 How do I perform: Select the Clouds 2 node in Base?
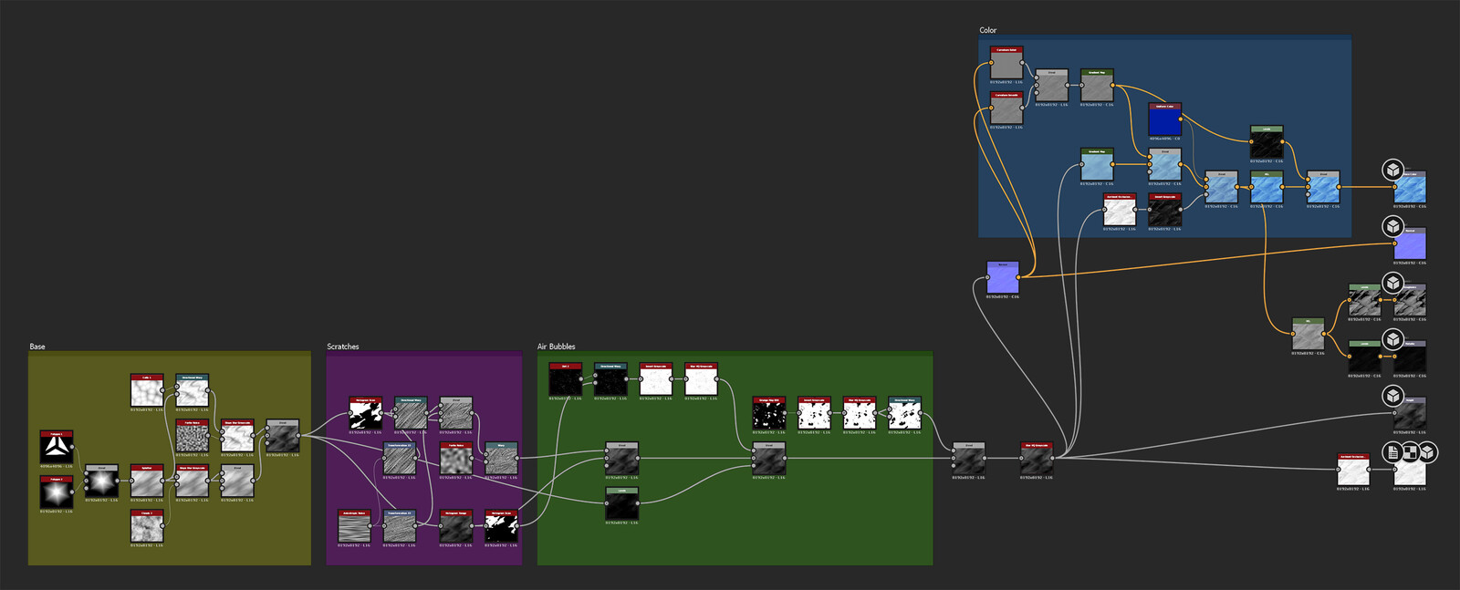pos(147,526)
